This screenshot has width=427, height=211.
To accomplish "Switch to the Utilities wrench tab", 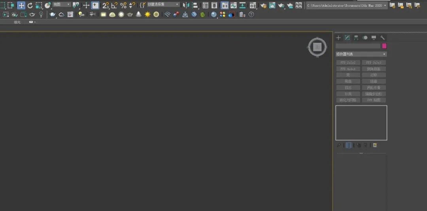I will coord(382,38).
